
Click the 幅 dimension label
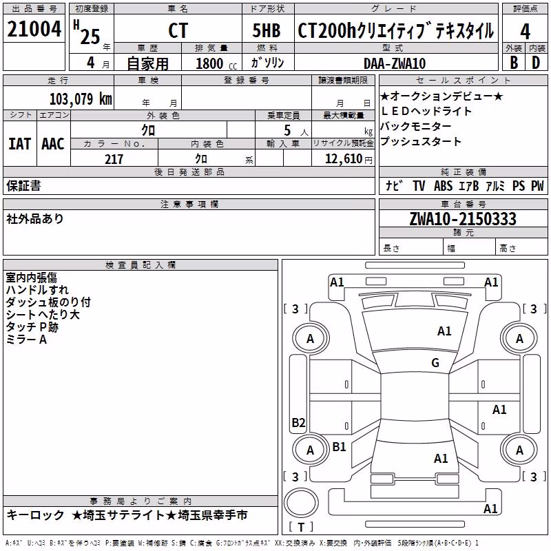451,249
